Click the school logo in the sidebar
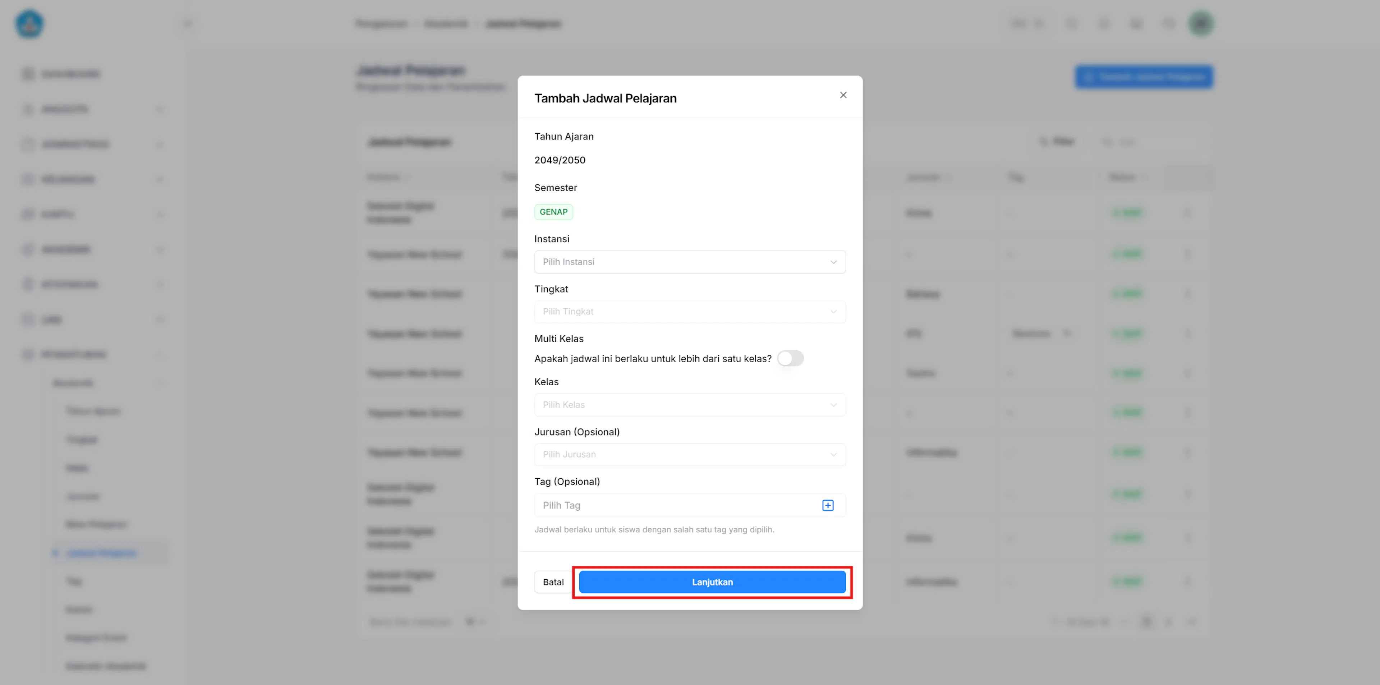Image resolution: width=1380 pixels, height=685 pixels. pos(29,24)
